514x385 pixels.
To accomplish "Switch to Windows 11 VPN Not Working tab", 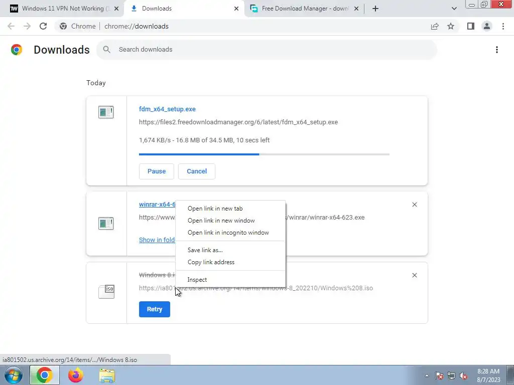I will point(62,9).
